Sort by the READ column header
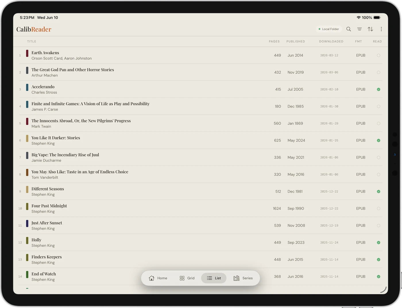 coord(377,41)
